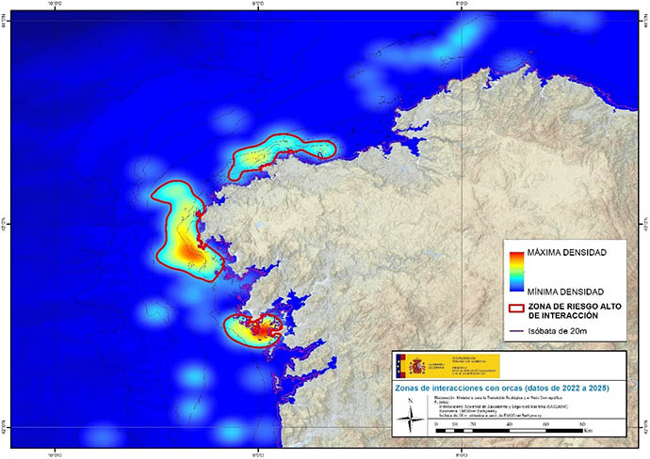
Task: Click the purple isobath line legend symbol
Action: click(514, 330)
